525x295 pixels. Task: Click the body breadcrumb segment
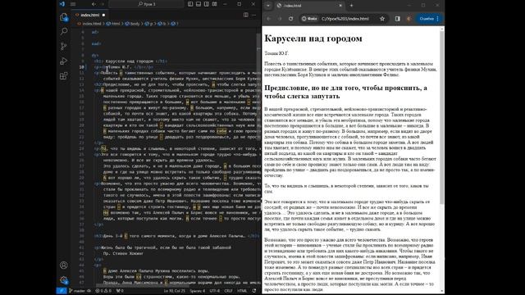133,24
